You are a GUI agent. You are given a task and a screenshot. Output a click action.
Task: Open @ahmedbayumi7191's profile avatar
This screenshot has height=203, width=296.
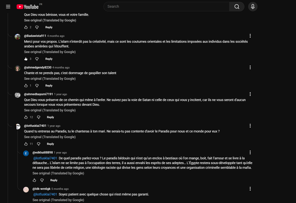18,95
